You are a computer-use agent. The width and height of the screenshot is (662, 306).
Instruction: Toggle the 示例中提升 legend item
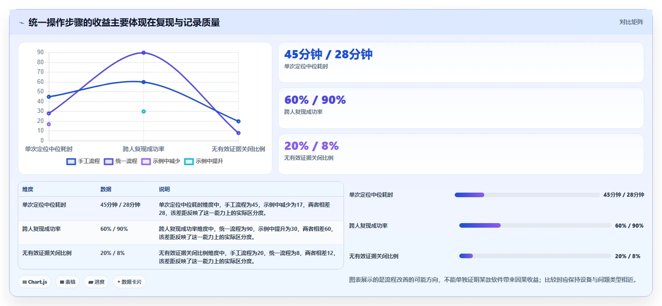204,161
